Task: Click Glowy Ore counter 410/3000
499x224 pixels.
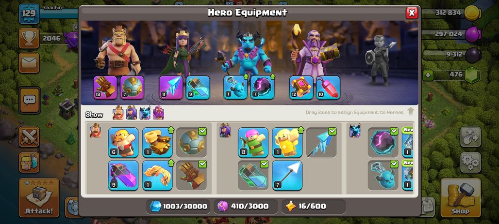Action: [246, 207]
